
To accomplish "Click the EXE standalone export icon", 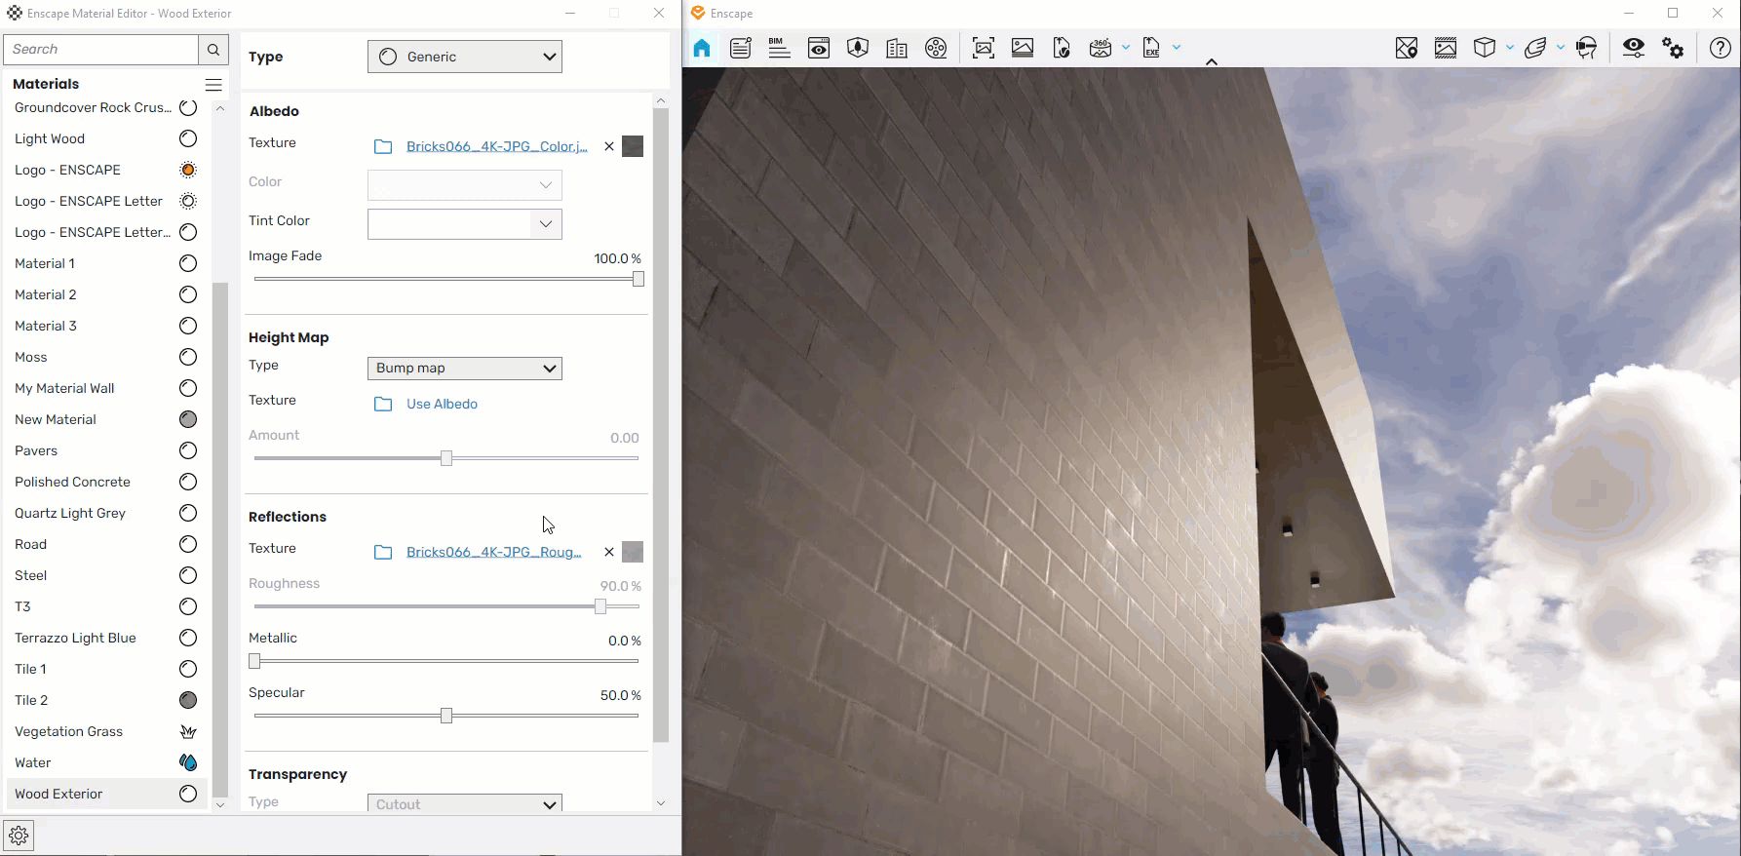I will pyautogui.click(x=1151, y=48).
